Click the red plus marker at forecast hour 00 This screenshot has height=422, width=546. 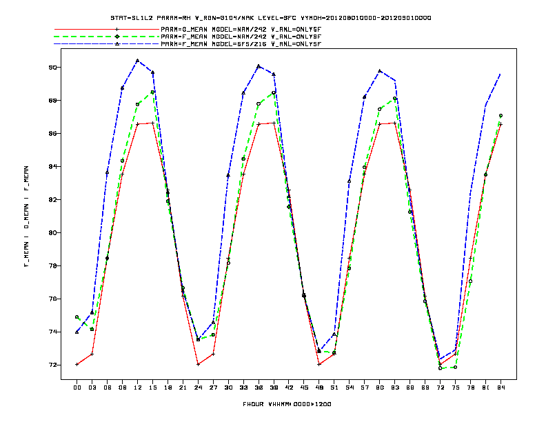[x=77, y=364]
